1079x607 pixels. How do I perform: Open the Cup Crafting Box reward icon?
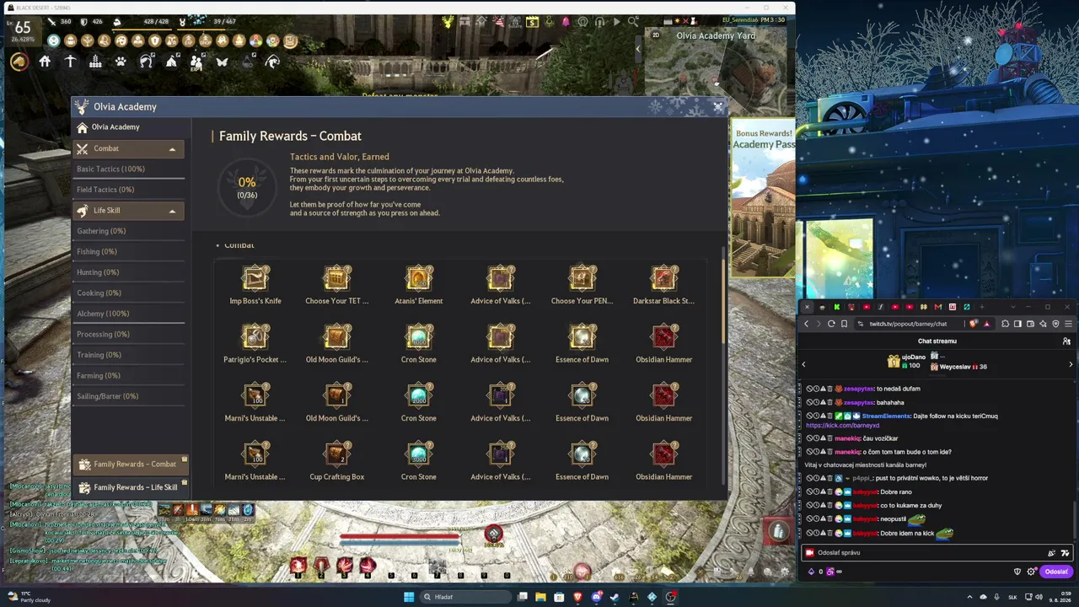point(337,454)
